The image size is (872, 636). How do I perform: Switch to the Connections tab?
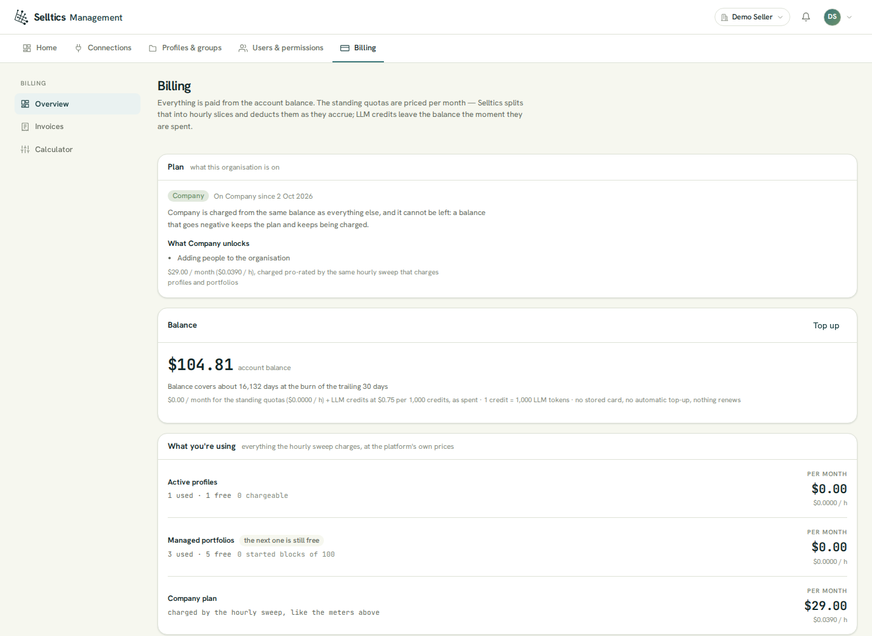point(103,48)
